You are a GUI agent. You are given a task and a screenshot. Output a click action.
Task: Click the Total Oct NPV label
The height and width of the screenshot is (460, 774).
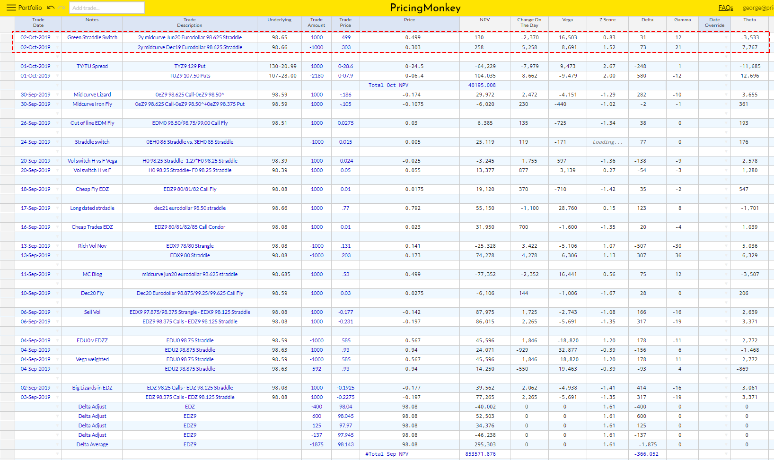pos(388,85)
